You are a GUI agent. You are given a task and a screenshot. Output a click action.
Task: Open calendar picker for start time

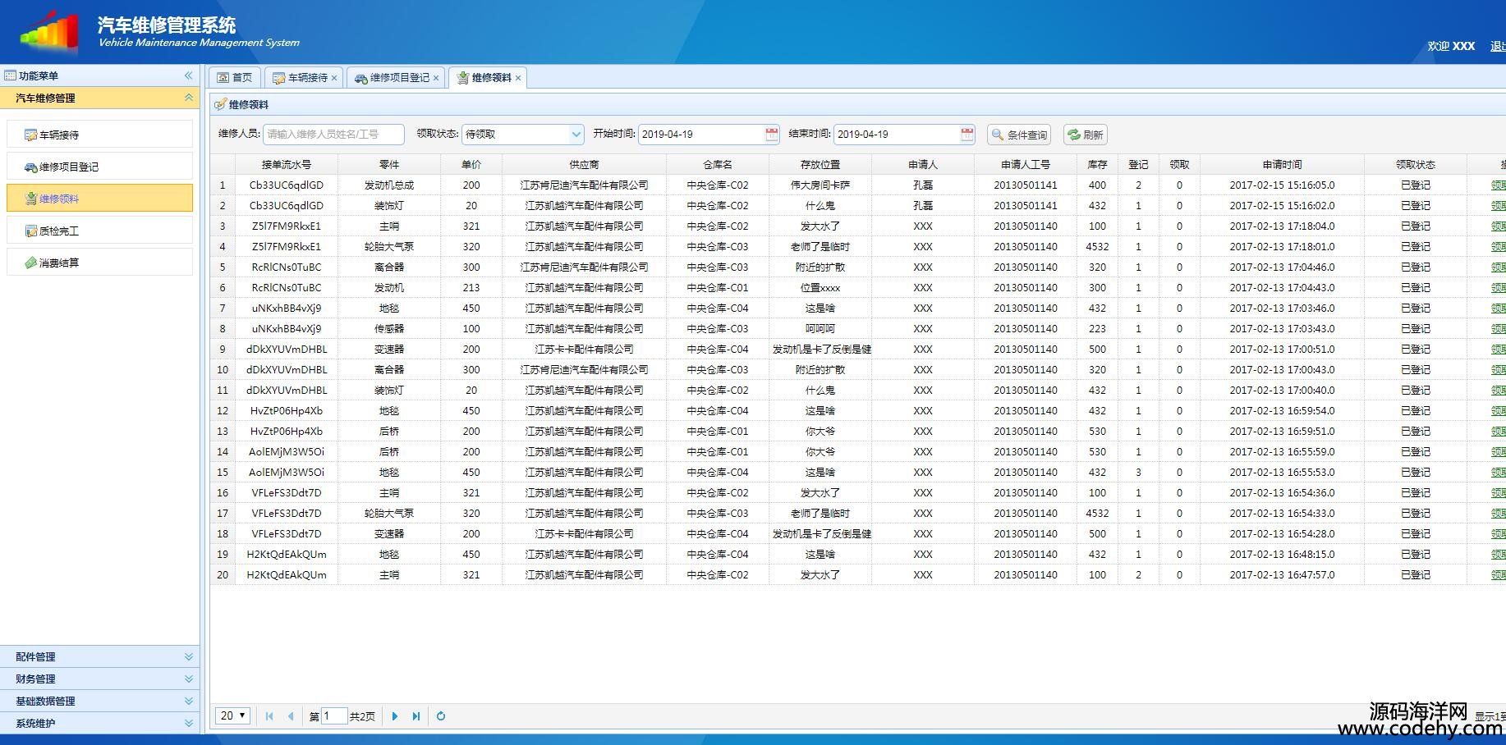[x=771, y=135]
